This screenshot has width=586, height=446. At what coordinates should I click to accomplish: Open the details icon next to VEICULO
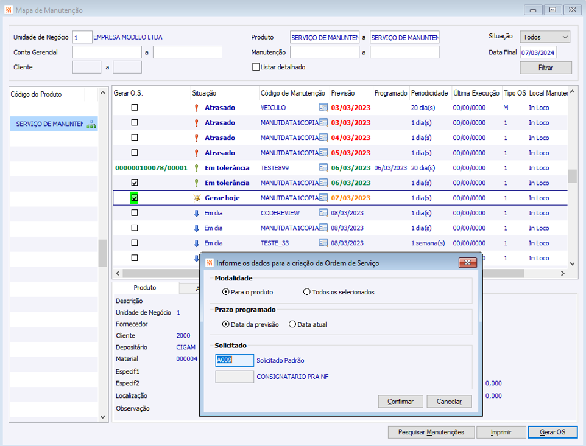tap(323, 108)
